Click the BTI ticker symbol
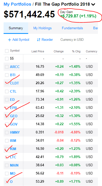This screenshot has height=186, width=102. (13, 75)
